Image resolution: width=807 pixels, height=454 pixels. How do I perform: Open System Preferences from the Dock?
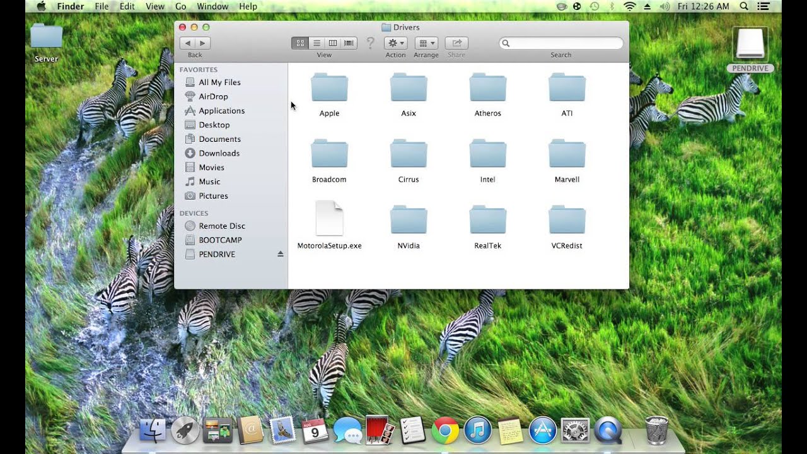click(x=575, y=431)
